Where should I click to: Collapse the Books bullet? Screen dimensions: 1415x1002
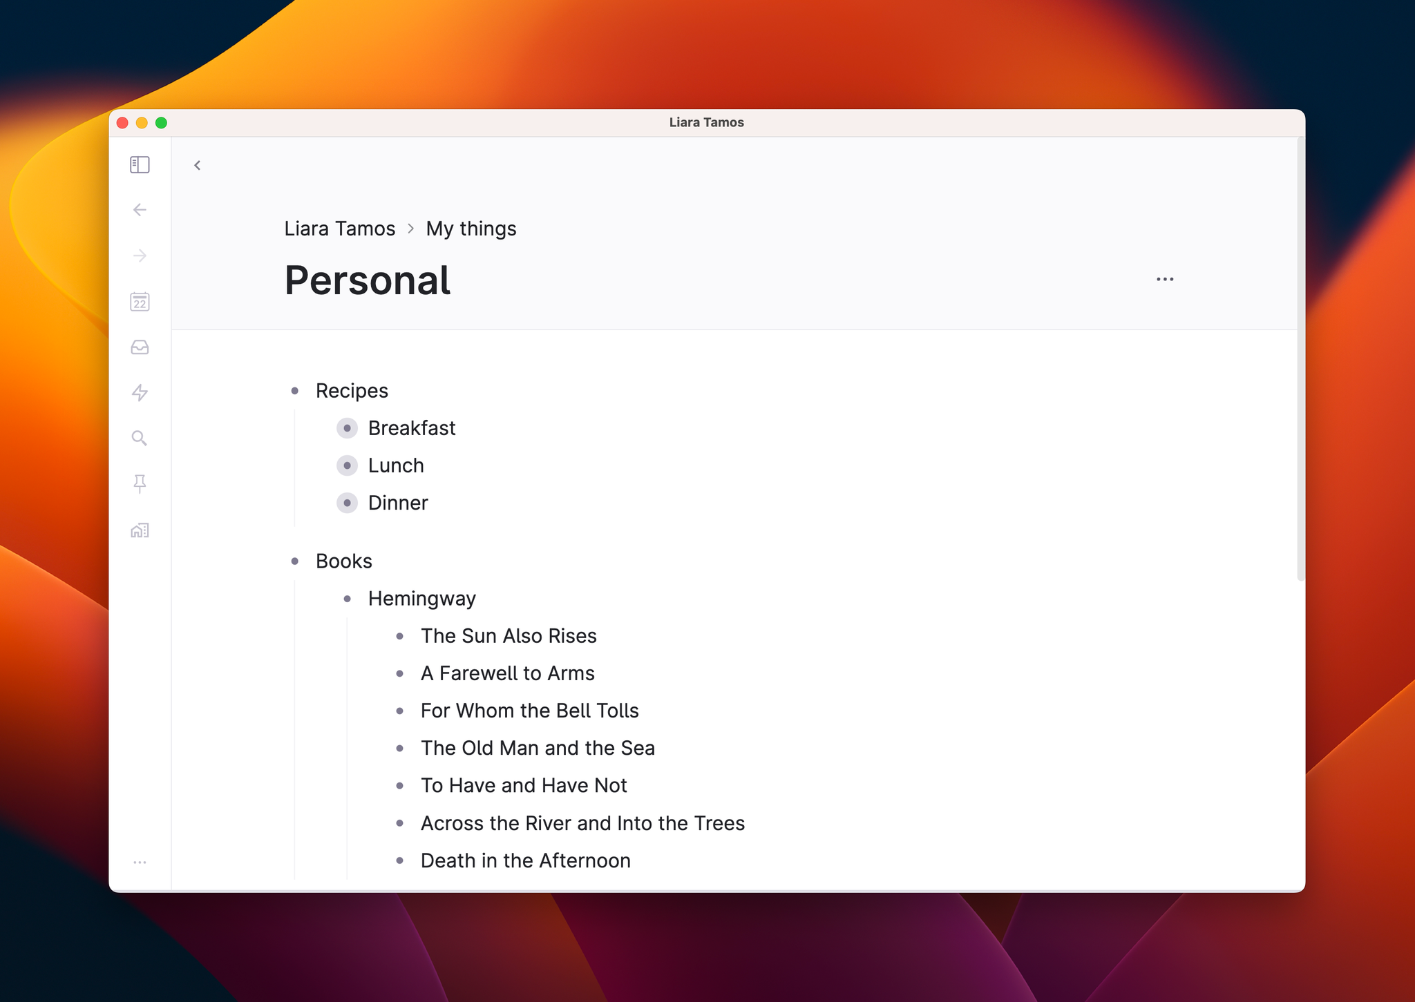pyautogui.click(x=295, y=561)
